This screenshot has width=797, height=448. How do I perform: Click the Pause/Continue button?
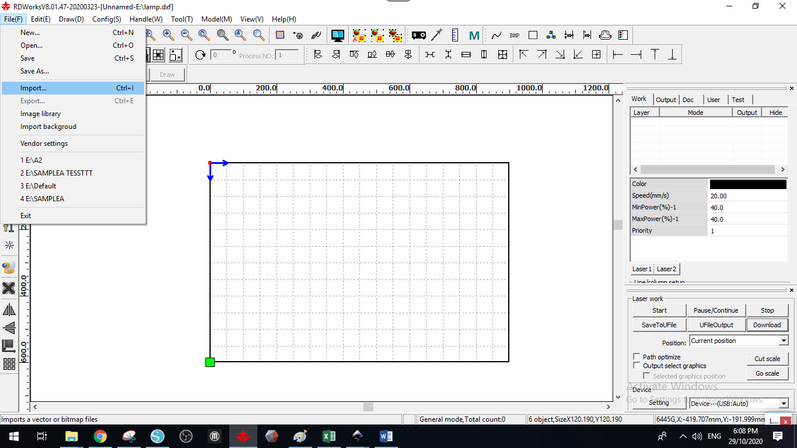tap(716, 310)
